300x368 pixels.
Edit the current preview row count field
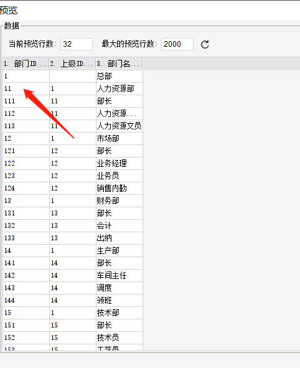[77, 44]
